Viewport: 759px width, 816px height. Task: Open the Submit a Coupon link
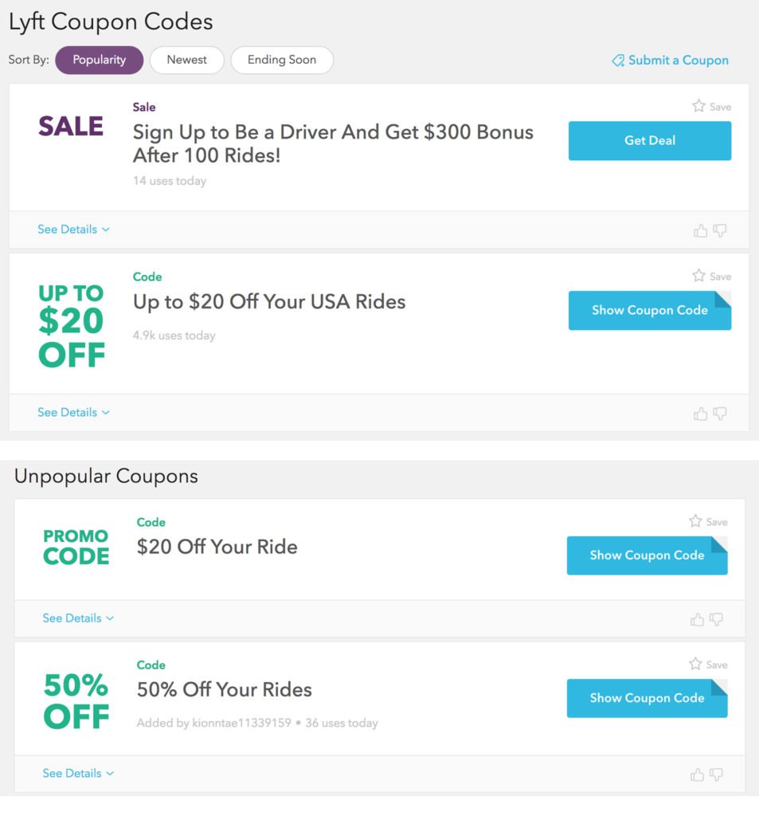[x=677, y=60]
